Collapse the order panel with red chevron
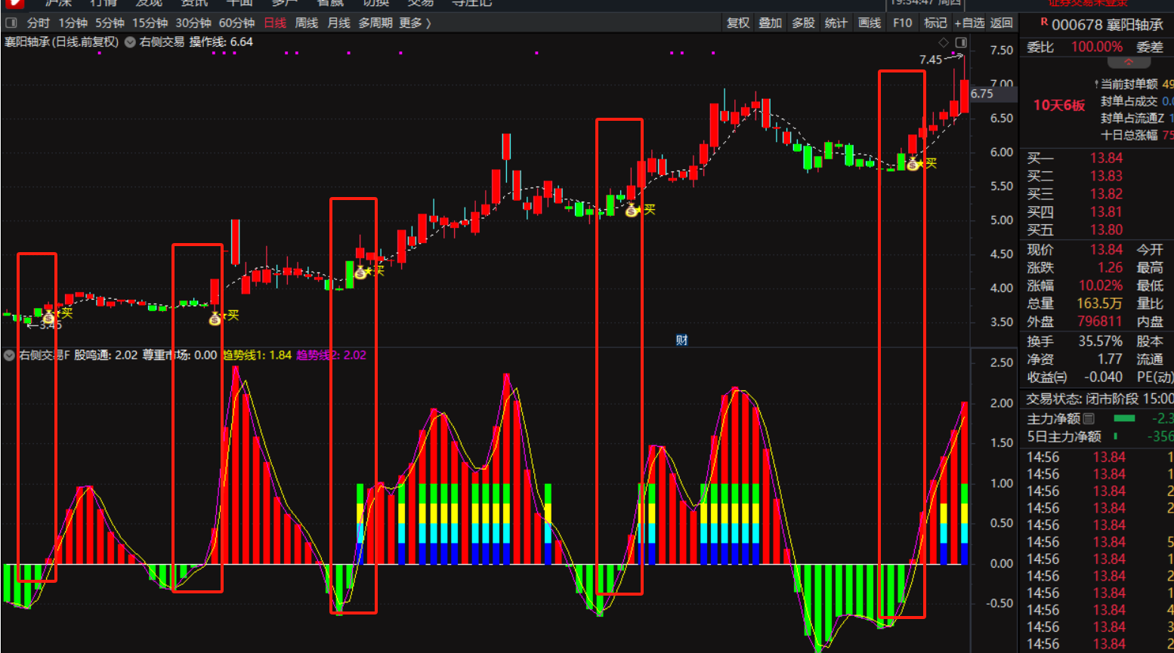 [x=1129, y=62]
